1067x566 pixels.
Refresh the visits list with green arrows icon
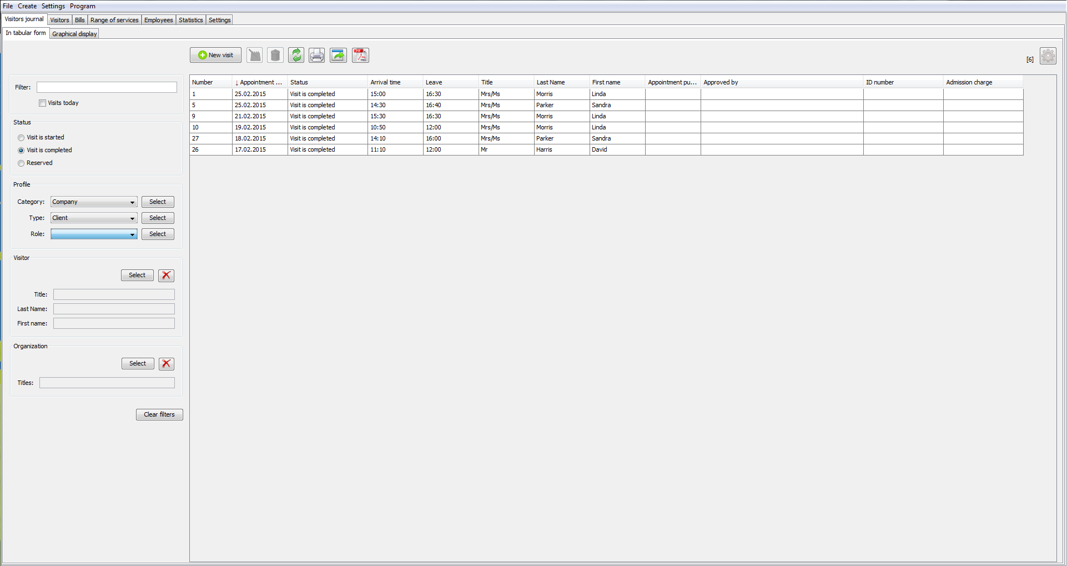click(x=296, y=55)
